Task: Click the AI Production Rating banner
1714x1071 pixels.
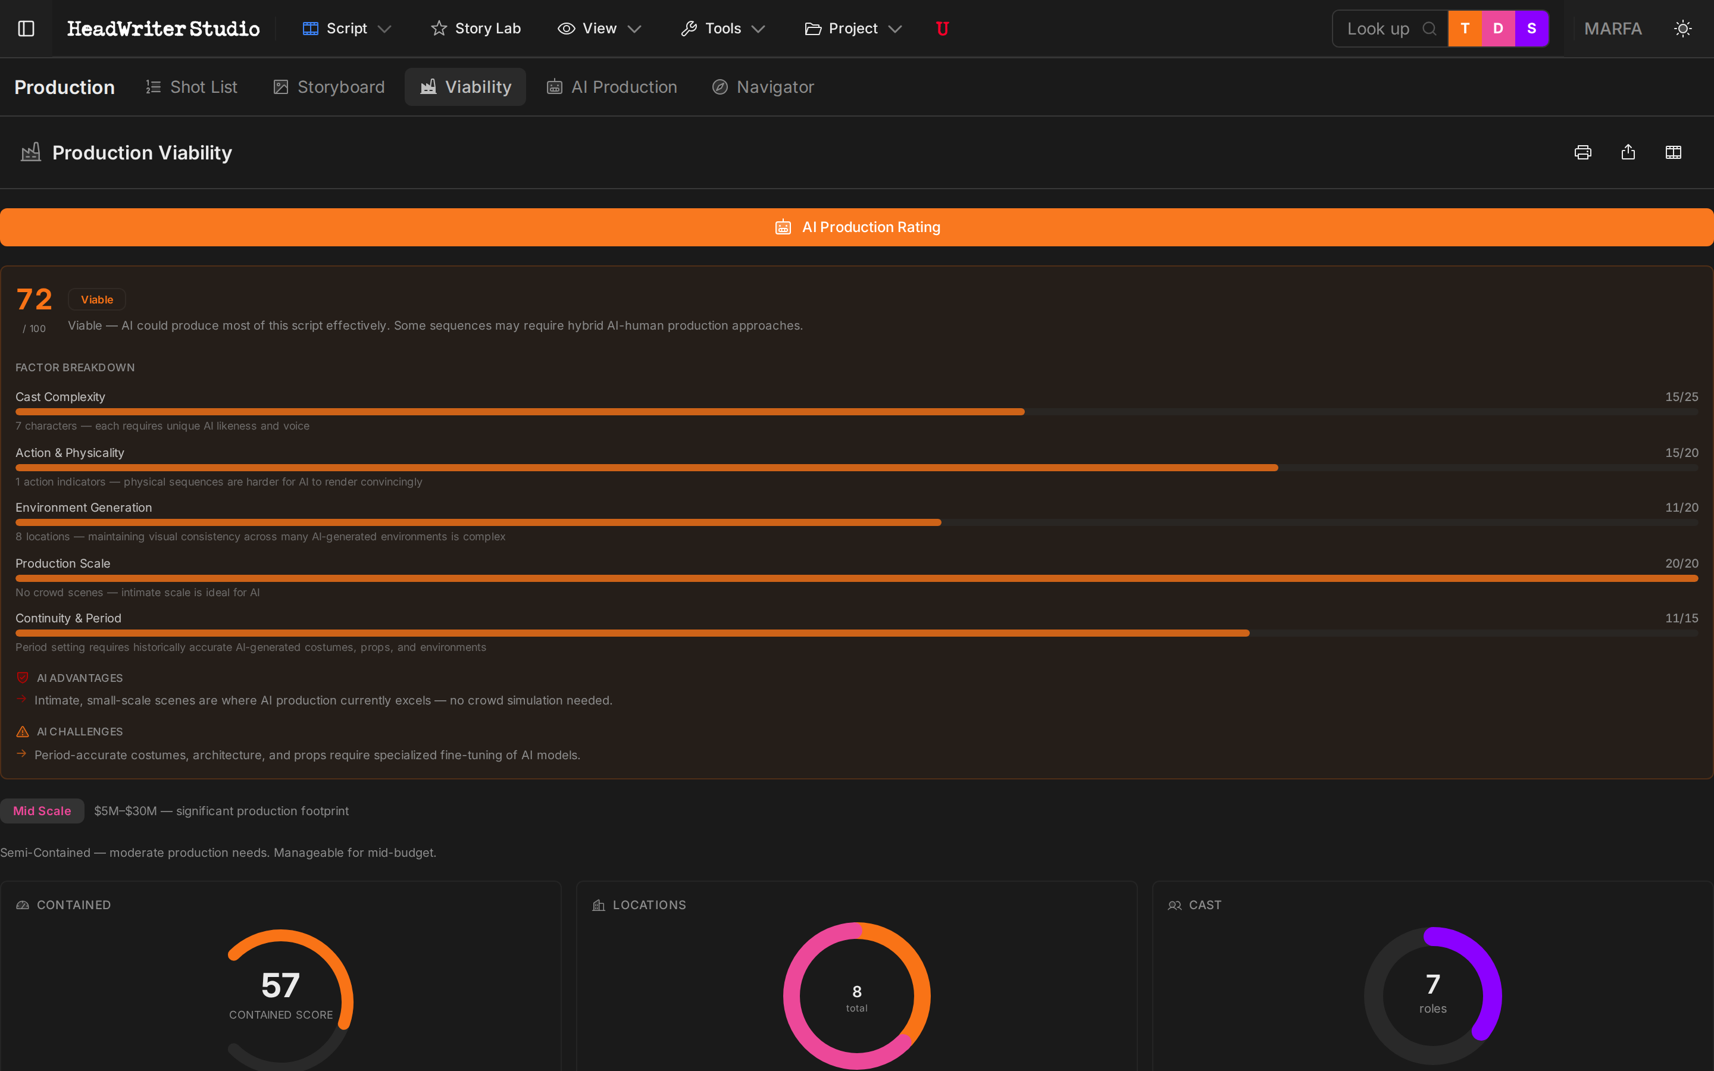Action: [857, 227]
